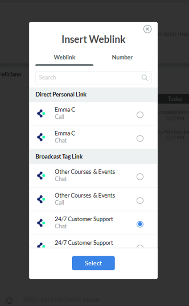Click the logo icon beside Emma C Chat
The height and width of the screenshot is (306, 189).
pyautogui.click(x=41, y=137)
